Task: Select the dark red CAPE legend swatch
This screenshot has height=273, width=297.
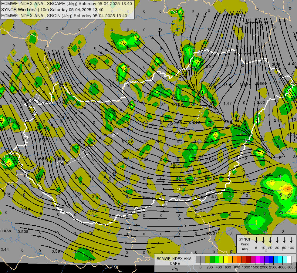Action: 248,260
